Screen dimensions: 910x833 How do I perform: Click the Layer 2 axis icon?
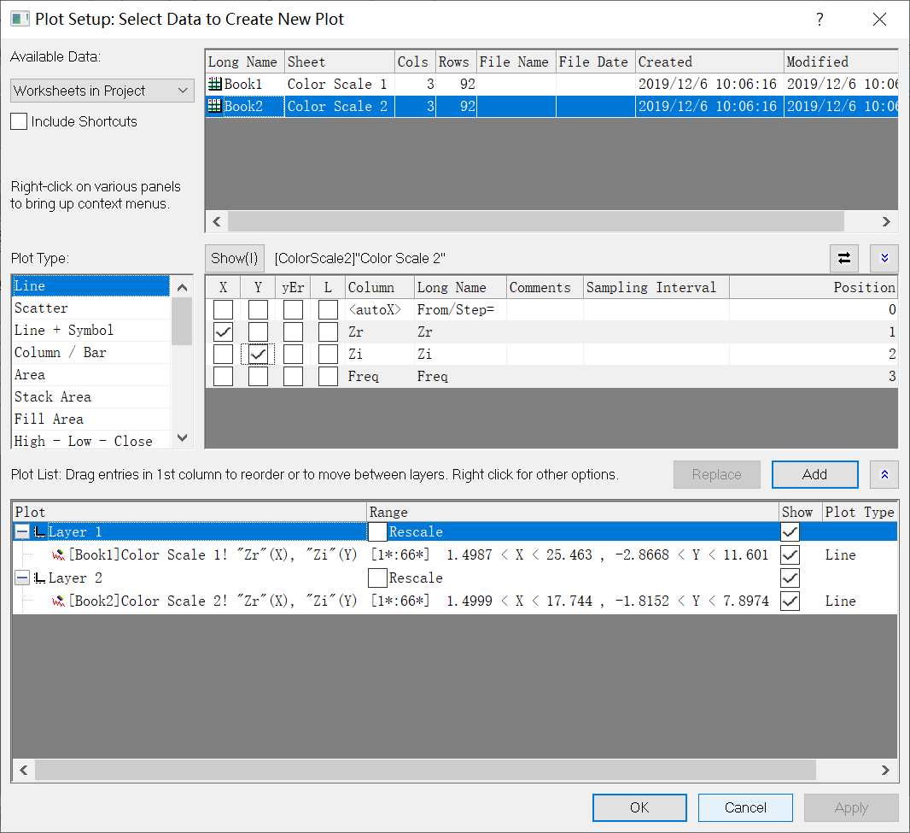click(x=39, y=578)
